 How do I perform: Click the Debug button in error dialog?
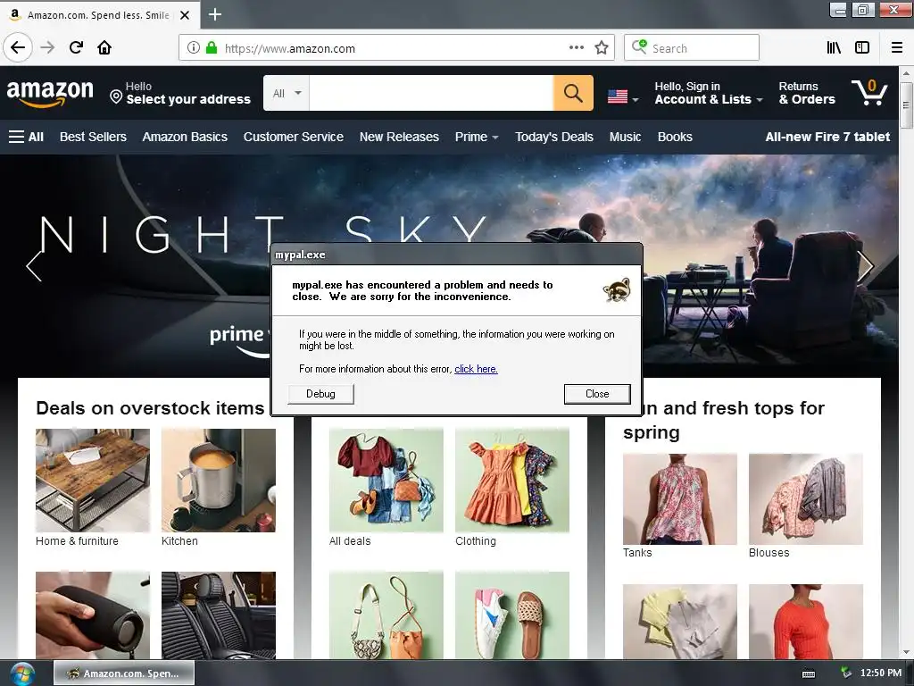point(320,394)
